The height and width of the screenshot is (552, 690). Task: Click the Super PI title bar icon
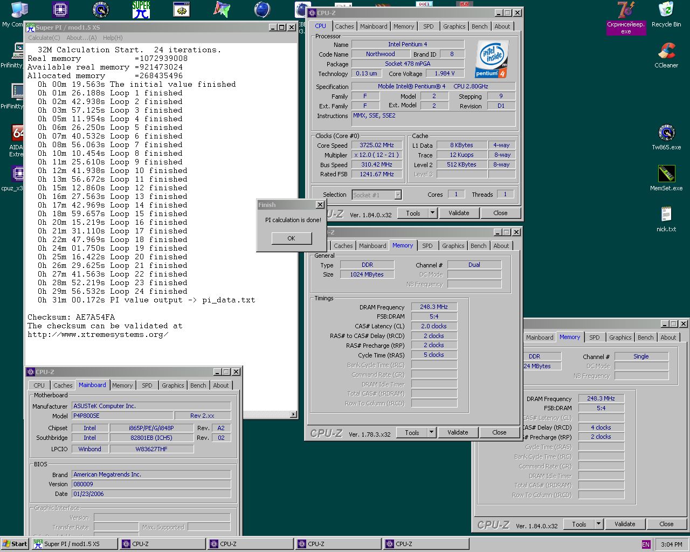pos(31,27)
